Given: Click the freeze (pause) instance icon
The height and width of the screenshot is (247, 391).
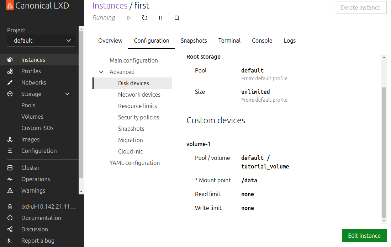Looking at the screenshot, I should pyautogui.click(x=161, y=18).
